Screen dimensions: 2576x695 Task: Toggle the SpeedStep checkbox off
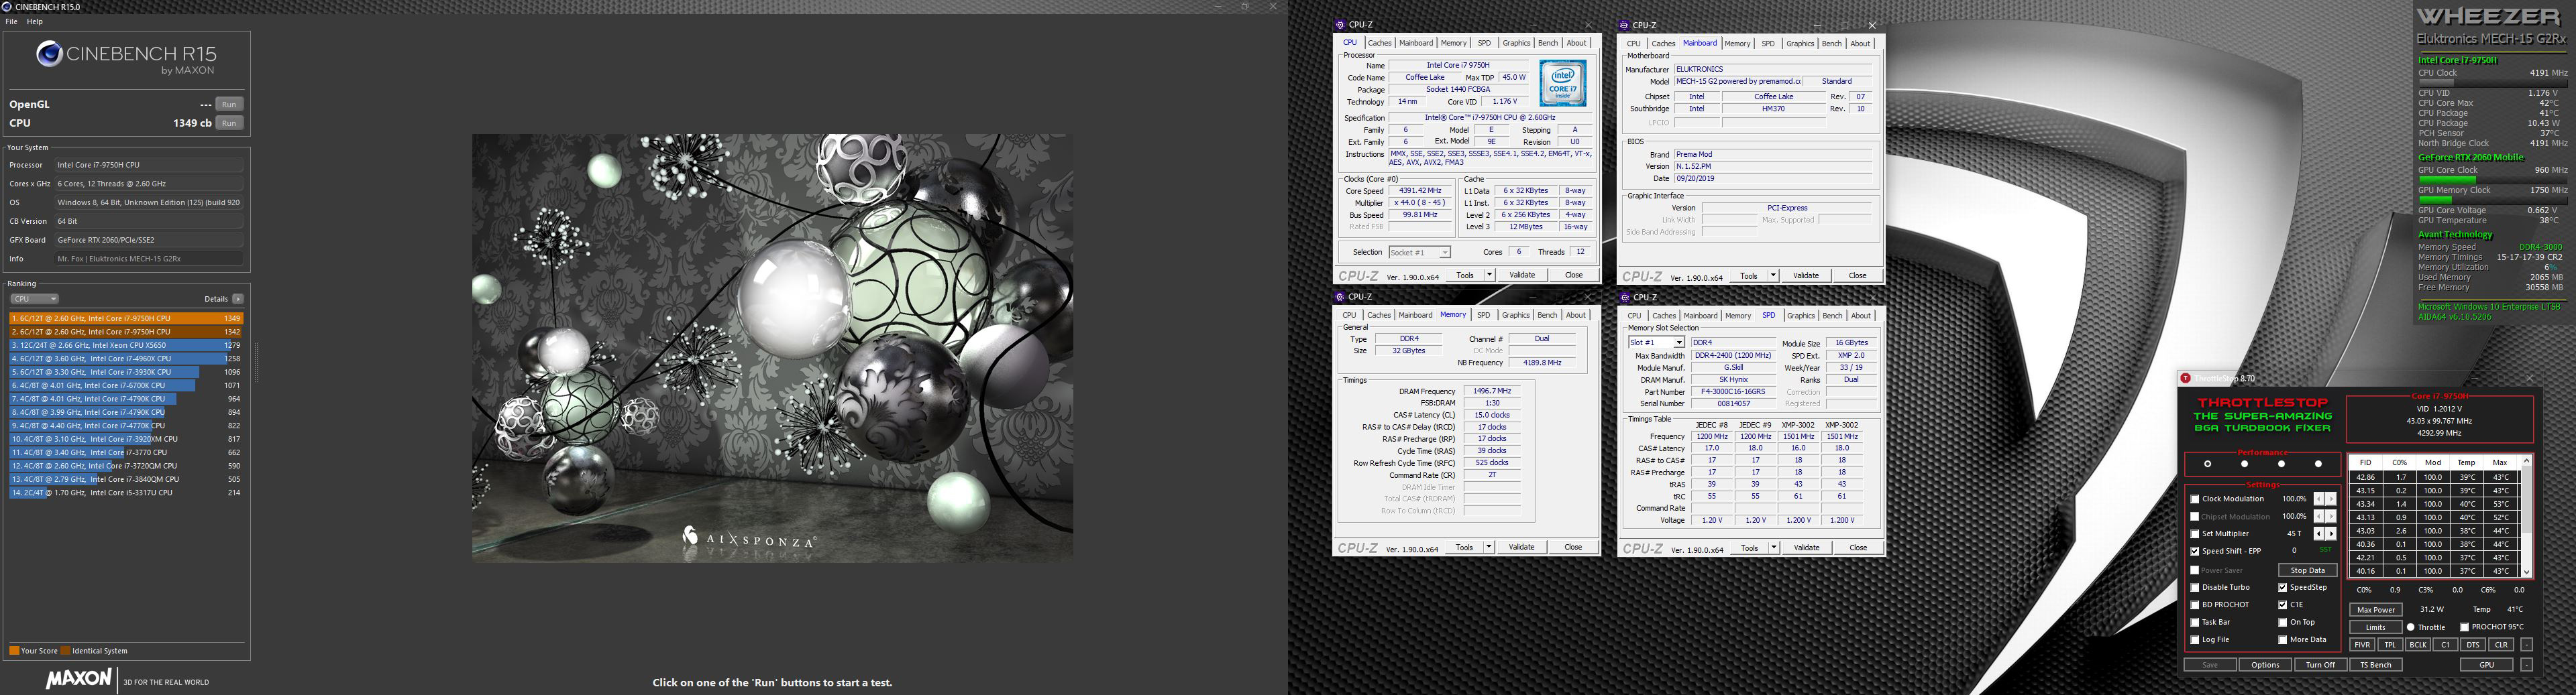(2283, 588)
